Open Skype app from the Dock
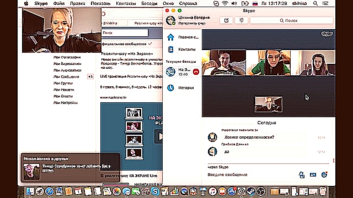This screenshot has width=353, height=198. 155,191
